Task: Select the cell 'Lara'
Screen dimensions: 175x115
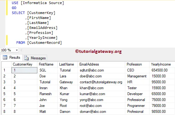Action: 68,76
